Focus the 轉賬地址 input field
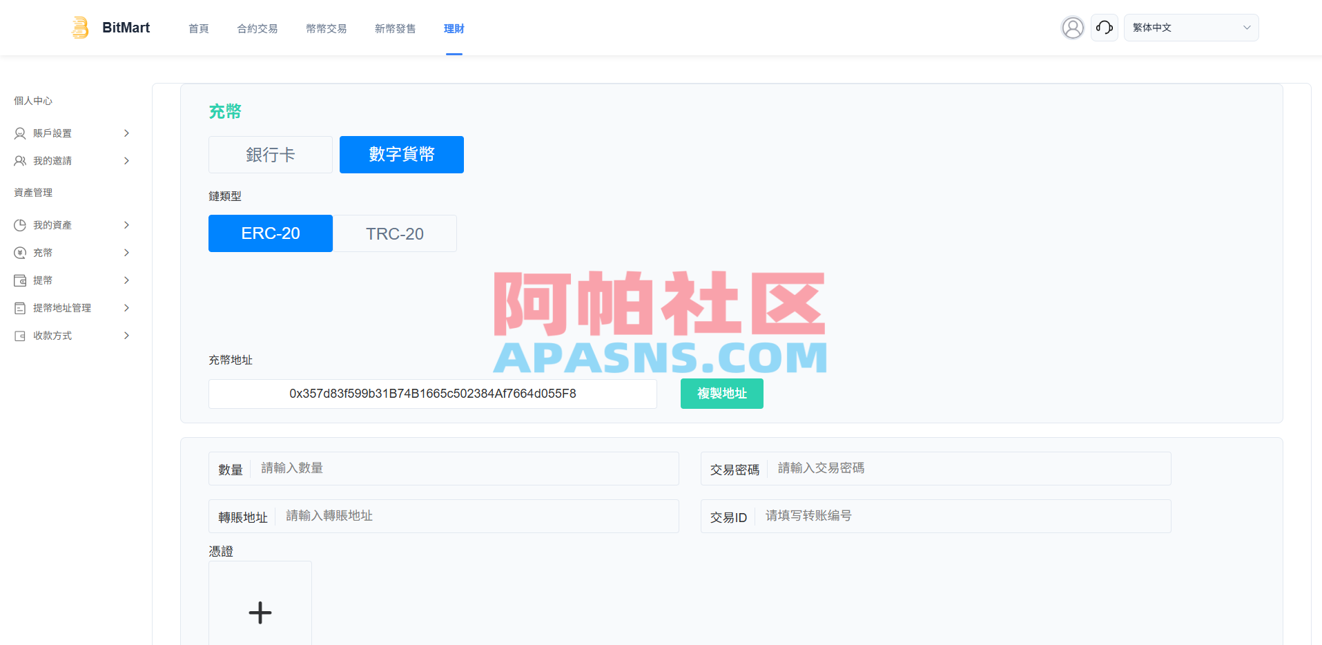 click(444, 516)
